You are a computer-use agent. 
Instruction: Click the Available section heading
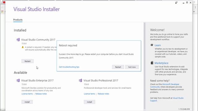click(20, 73)
